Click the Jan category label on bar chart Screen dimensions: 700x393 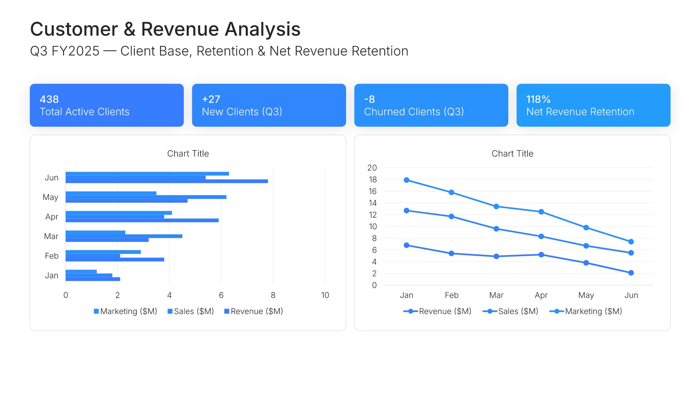click(x=51, y=276)
